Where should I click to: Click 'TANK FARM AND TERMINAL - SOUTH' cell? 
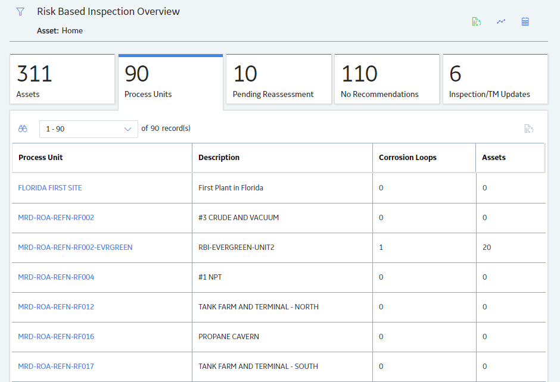(x=282, y=367)
